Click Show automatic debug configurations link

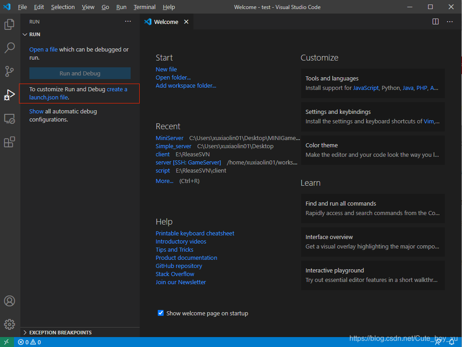coord(36,111)
